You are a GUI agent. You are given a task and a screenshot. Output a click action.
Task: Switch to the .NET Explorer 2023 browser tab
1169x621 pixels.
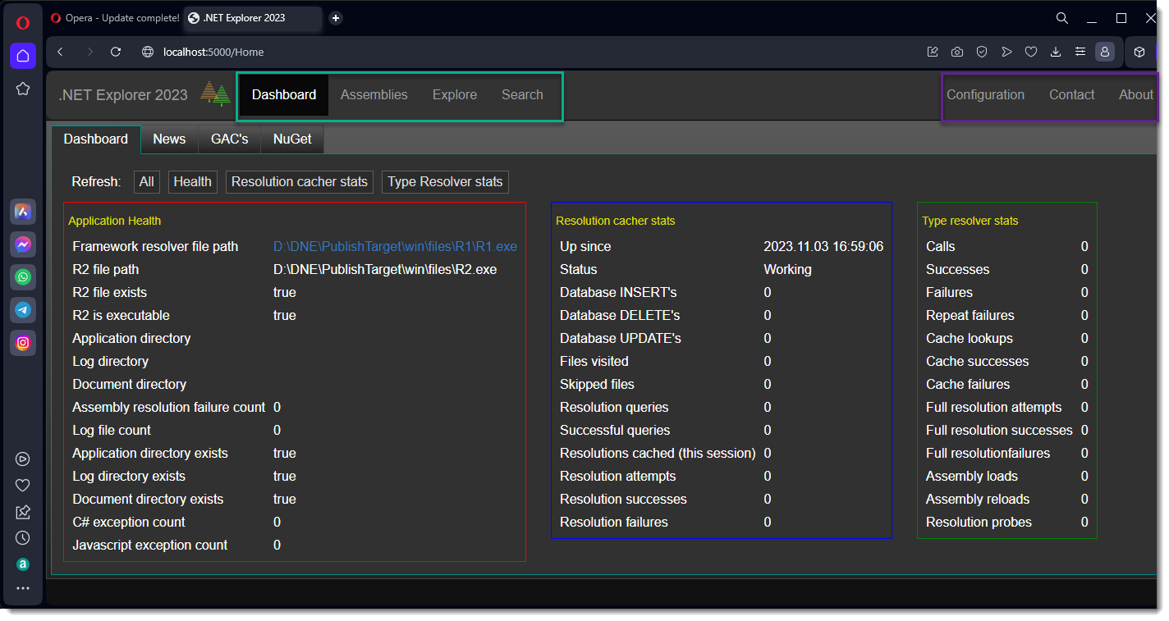[253, 18]
